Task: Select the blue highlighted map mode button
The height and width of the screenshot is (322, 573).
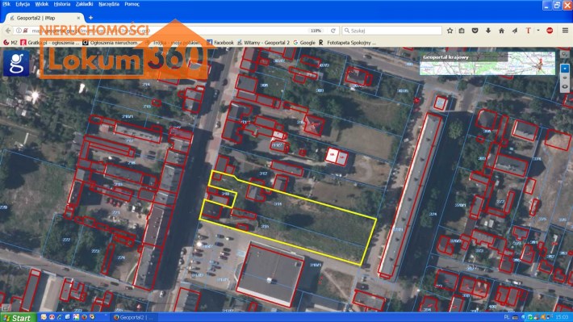Action: (x=565, y=69)
